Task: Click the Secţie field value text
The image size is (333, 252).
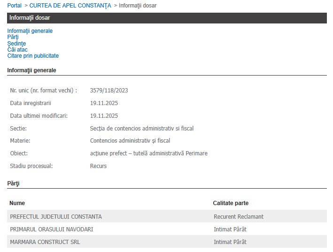Action: (x=141, y=129)
